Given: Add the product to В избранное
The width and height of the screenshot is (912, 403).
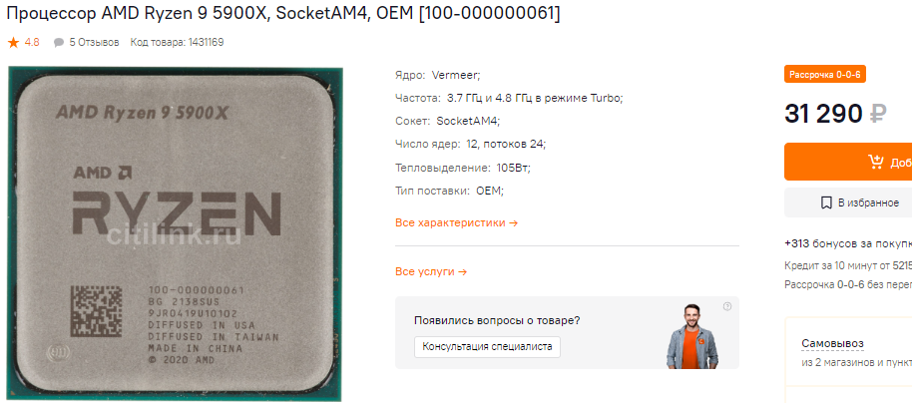Looking at the screenshot, I should pos(848,202).
